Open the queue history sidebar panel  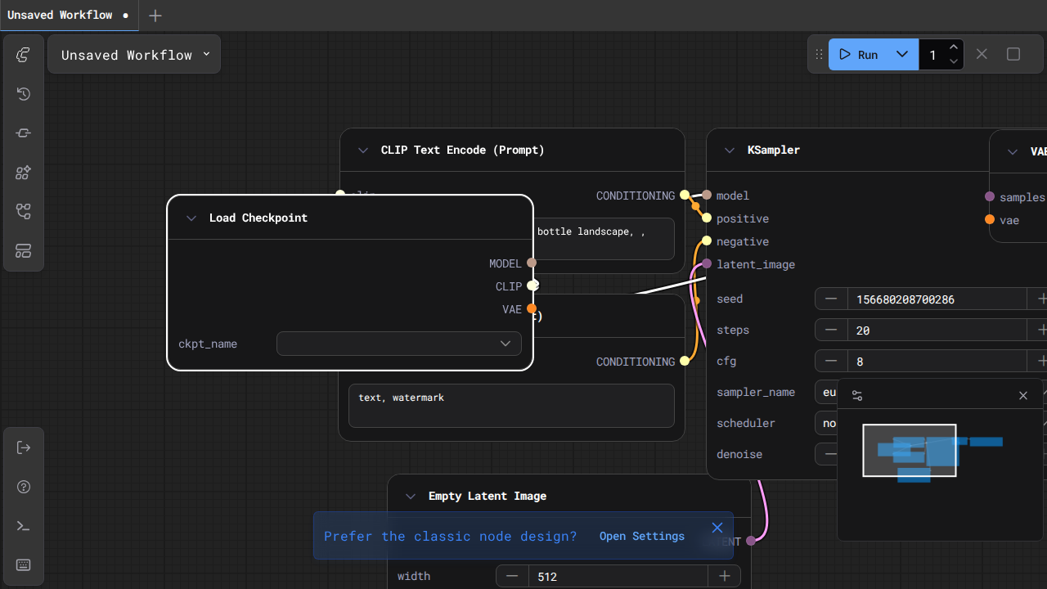pyautogui.click(x=24, y=94)
